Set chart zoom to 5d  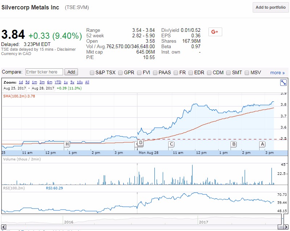[28, 82]
